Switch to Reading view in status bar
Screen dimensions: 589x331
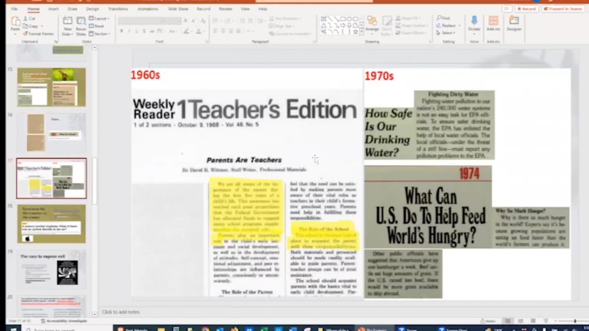pyautogui.click(x=533, y=321)
